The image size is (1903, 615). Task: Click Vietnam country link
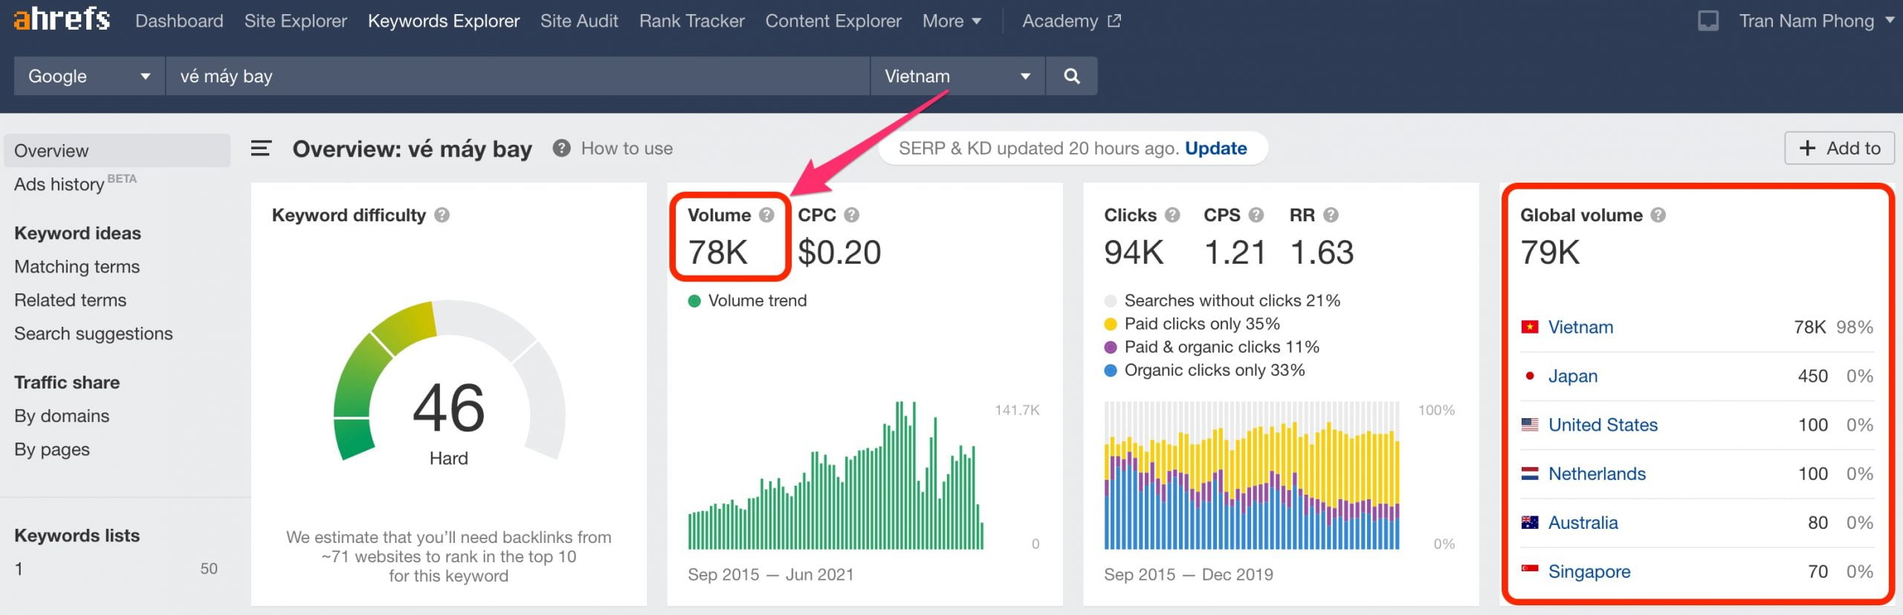coord(1580,327)
